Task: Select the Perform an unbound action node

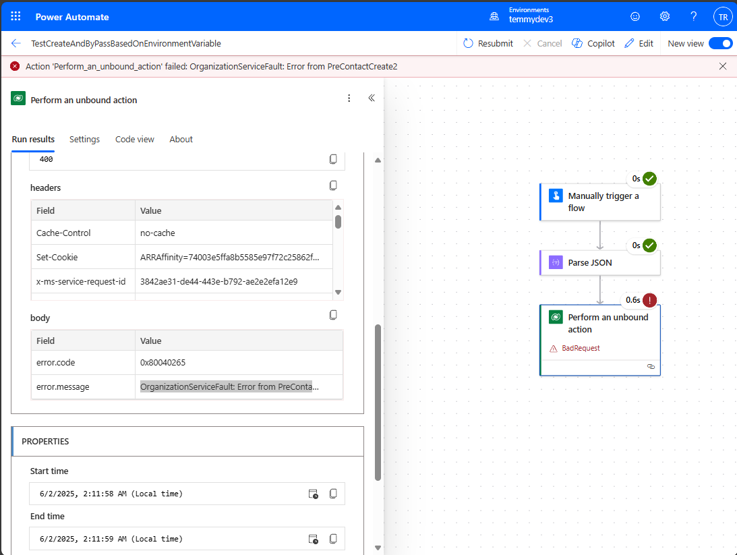Action: [x=600, y=341]
